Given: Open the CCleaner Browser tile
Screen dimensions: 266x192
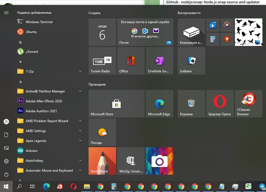Looking at the screenshot, I should pos(248,104).
